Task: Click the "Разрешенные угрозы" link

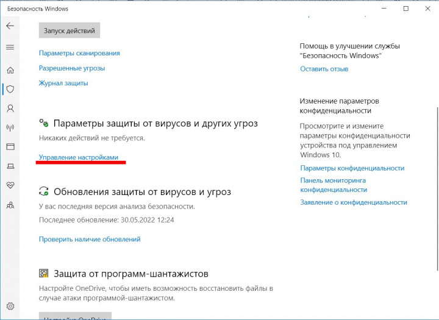Action: 72,68
